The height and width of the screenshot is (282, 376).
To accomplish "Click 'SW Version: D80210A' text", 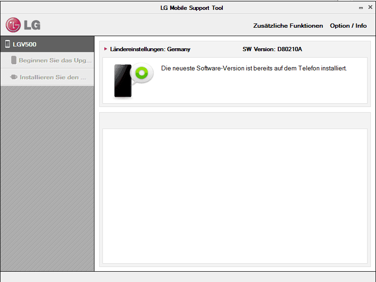I will (x=272, y=49).
